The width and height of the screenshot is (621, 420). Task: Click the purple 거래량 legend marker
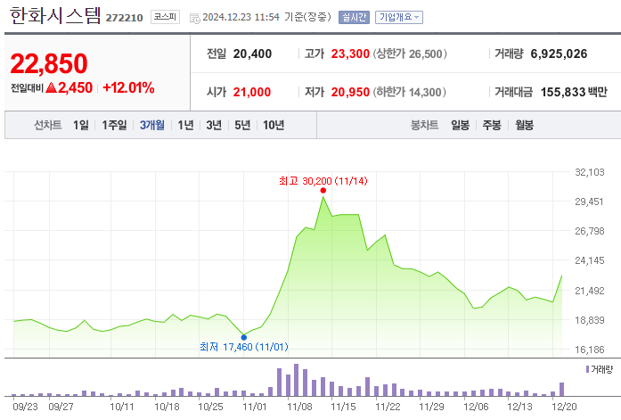pos(587,369)
